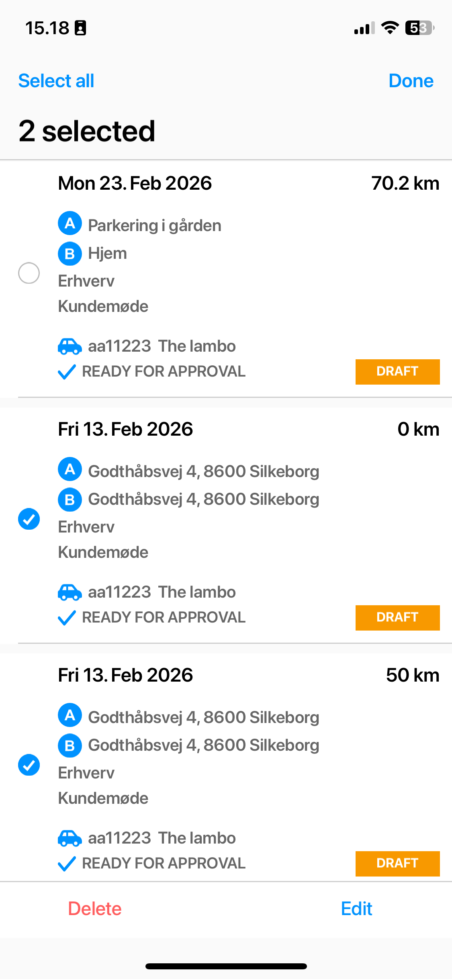Edit the selected trips
This screenshot has width=452, height=979.
[356, 909]
